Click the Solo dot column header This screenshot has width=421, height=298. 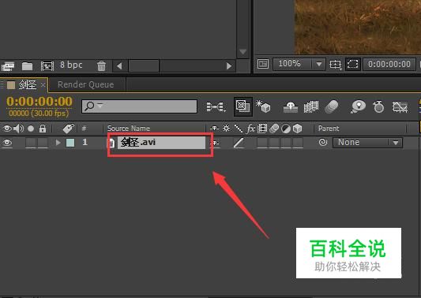(31, 129)
